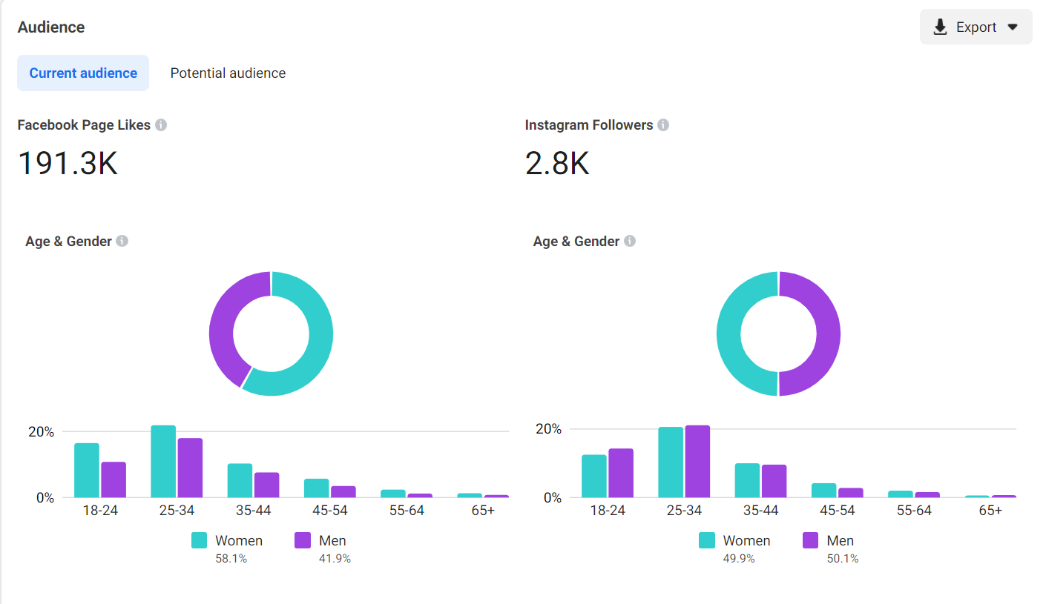
Task: Open info tooltip for Instagram Age & Gender
Action: point(630,242)
